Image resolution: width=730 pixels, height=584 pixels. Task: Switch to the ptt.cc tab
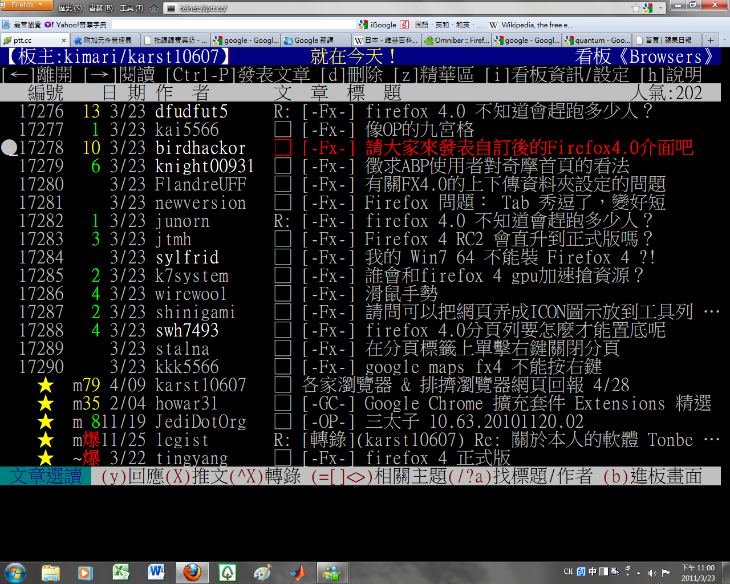pyautogui.click(x=34, y=40)
